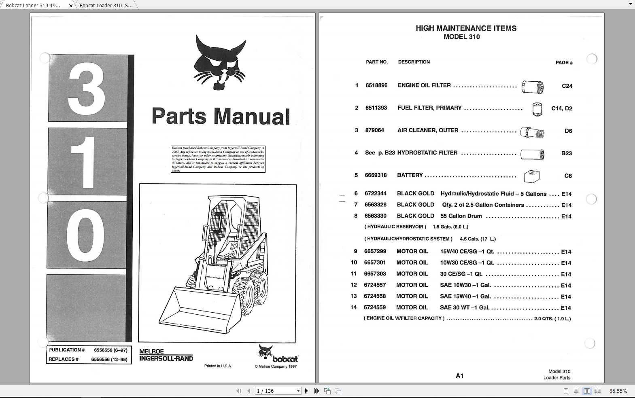635x398 pixels.
Task: Click the 15W40 CE/SG -1 Qt. entry
Action: [467, 251]
